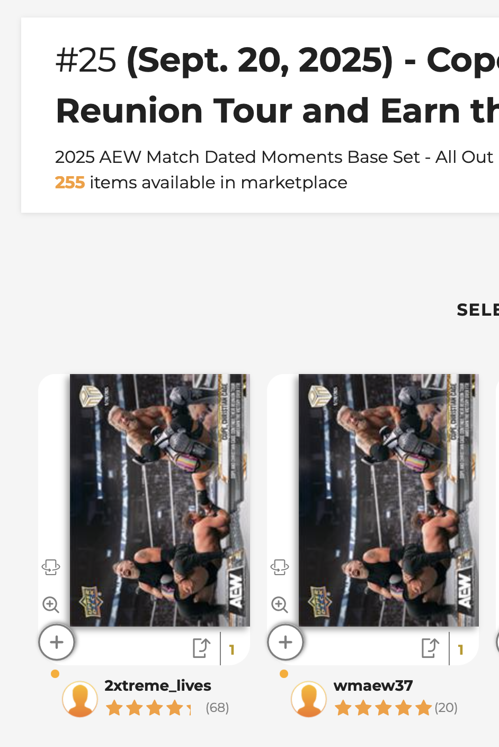Click the quantity 1 on 2xtreme_lives' listing

click(232, 649)
